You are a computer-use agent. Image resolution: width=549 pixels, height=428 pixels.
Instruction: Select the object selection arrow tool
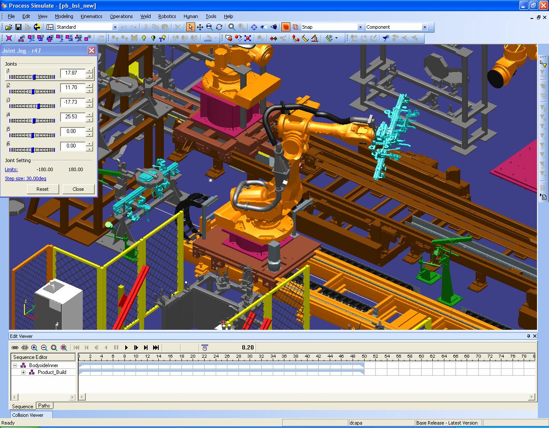coord(191,27)
